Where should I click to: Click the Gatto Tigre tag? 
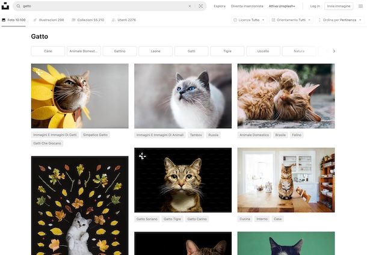pyautogui.click(x=172, y=219)
